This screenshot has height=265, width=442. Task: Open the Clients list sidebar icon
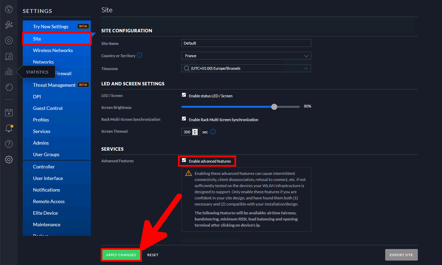(9, 56)
